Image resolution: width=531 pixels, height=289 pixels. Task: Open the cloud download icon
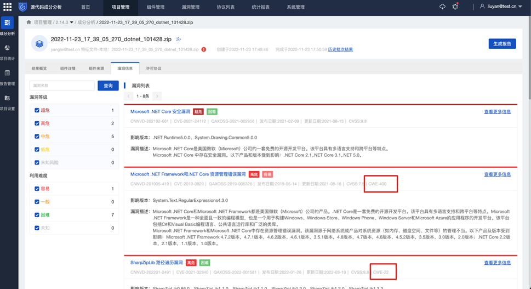point(442,7)
